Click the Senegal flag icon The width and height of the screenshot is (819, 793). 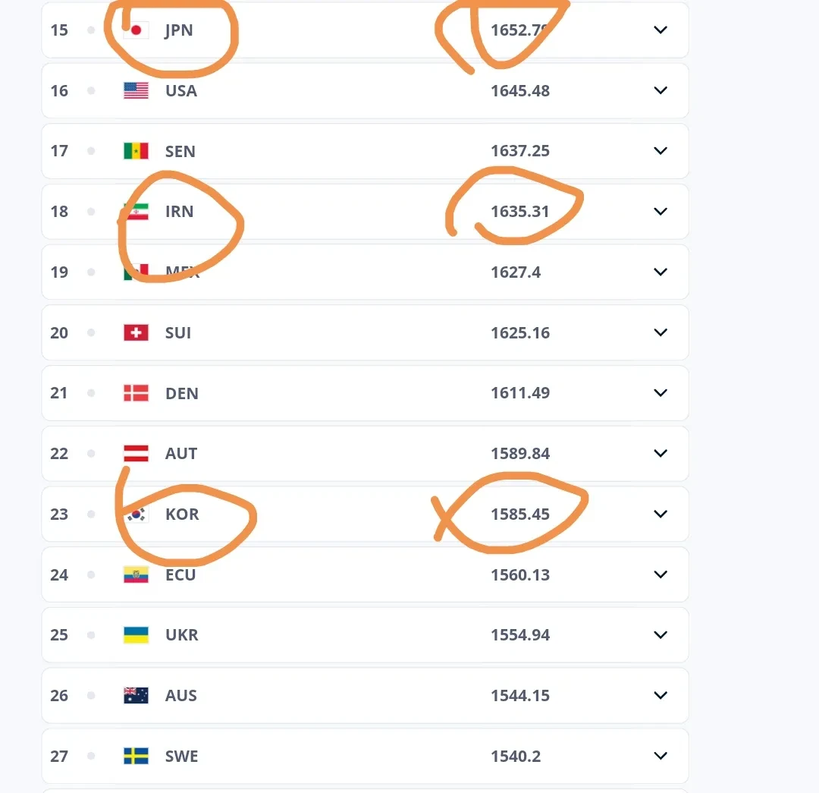click(x=136, y=151)
